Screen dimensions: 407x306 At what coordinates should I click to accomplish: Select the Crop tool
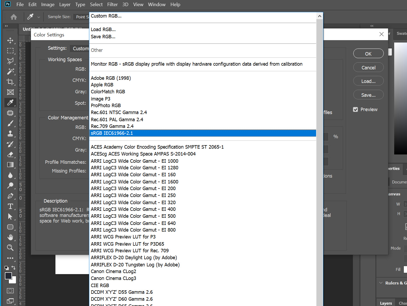(10, 82)
